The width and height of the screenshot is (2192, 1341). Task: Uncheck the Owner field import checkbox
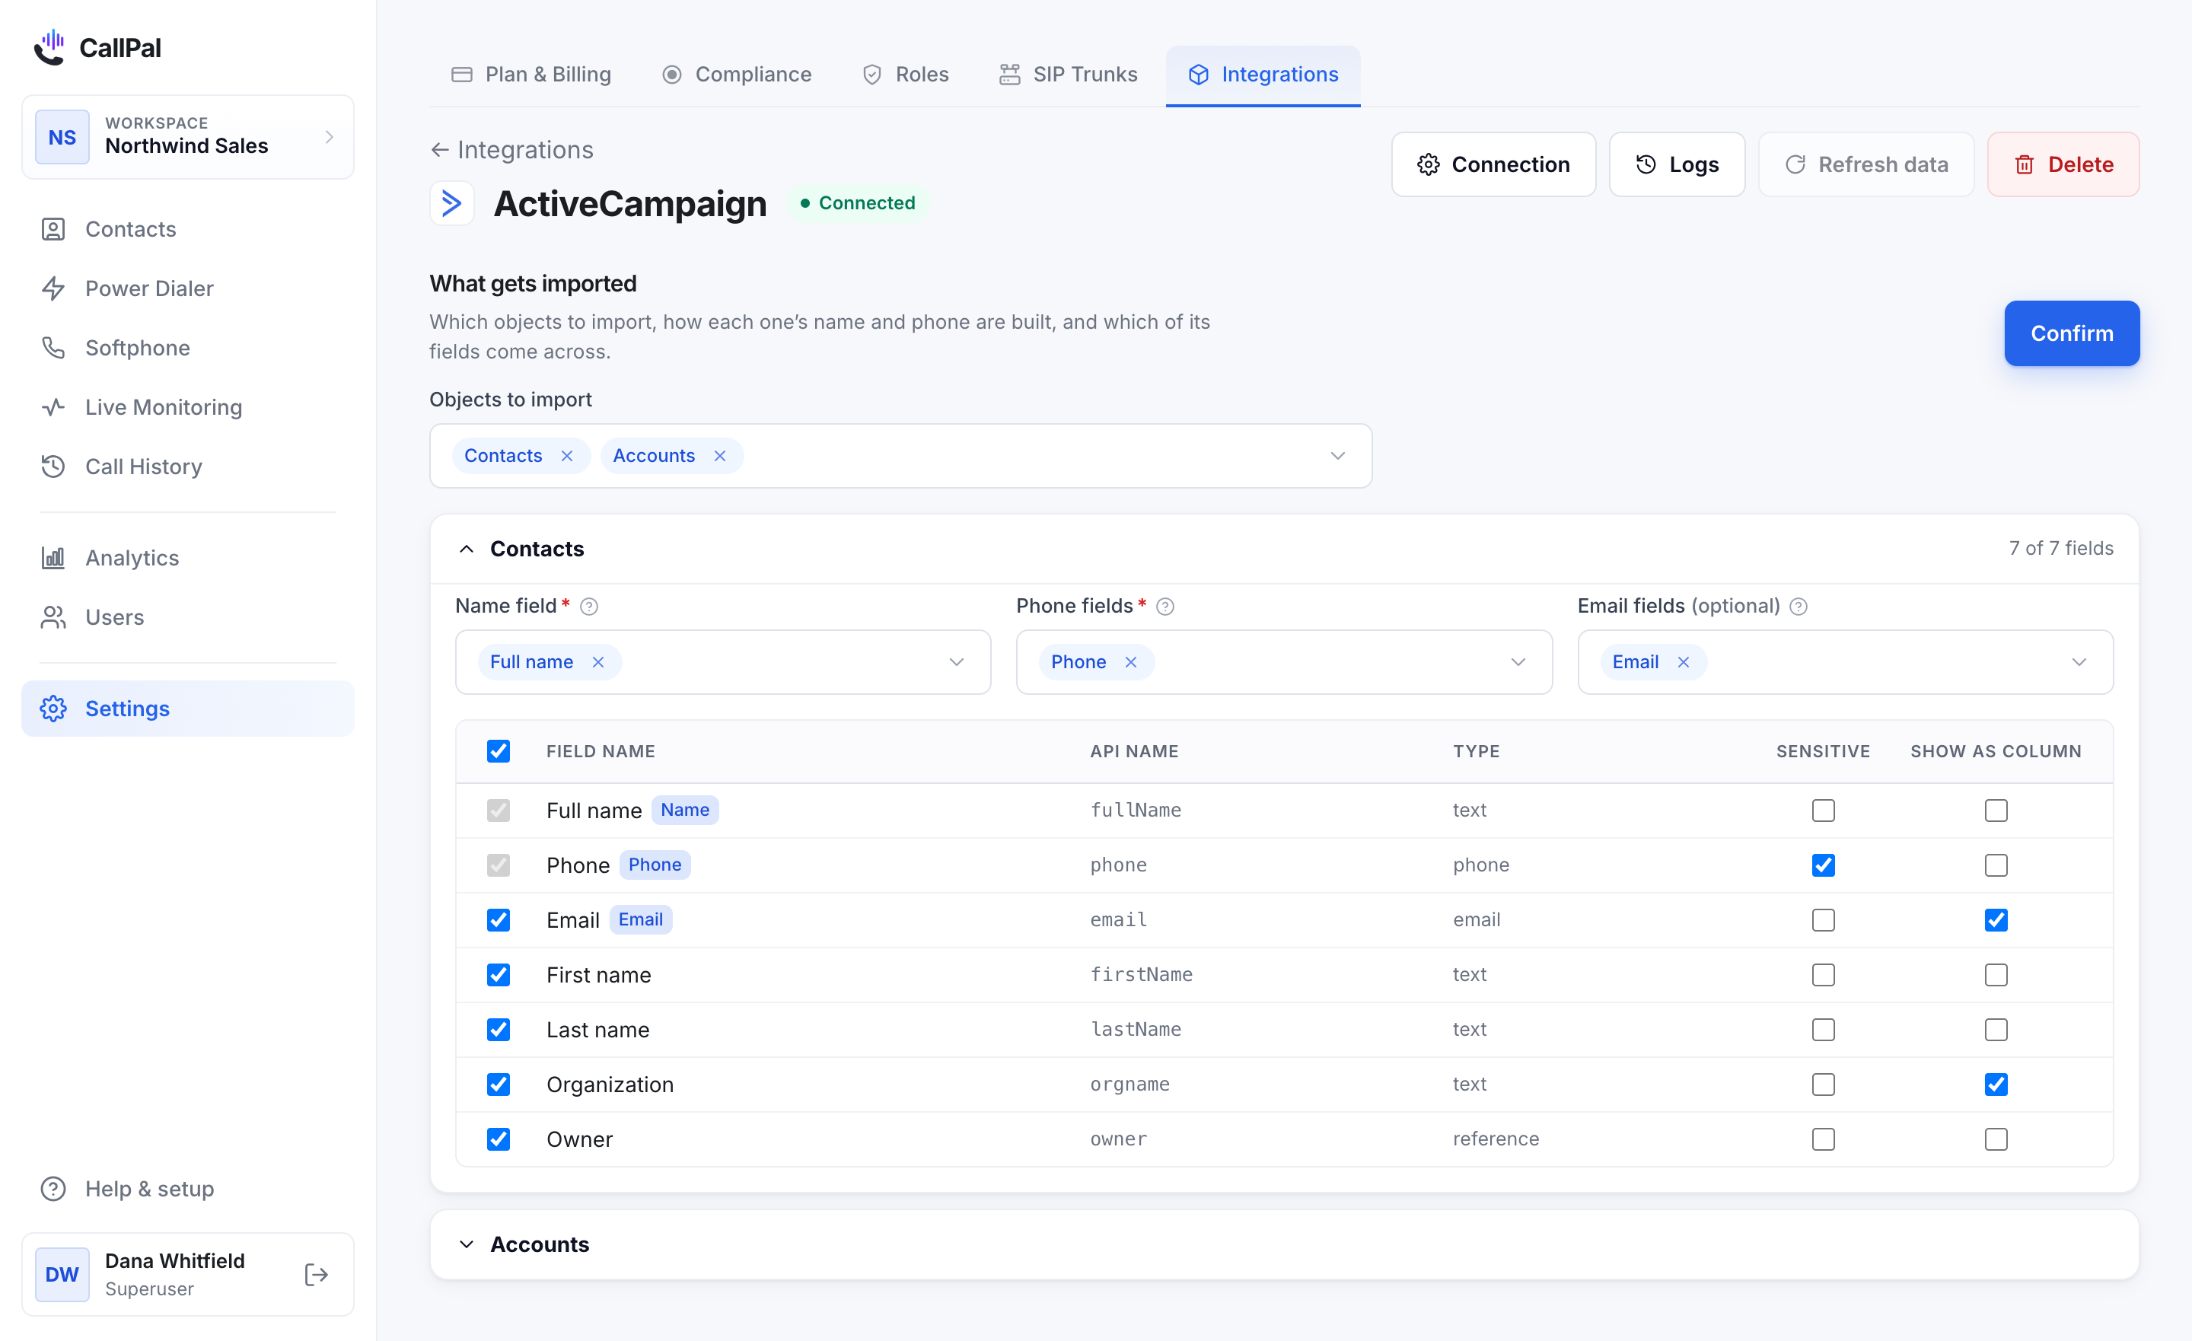tap(499, 1139)
